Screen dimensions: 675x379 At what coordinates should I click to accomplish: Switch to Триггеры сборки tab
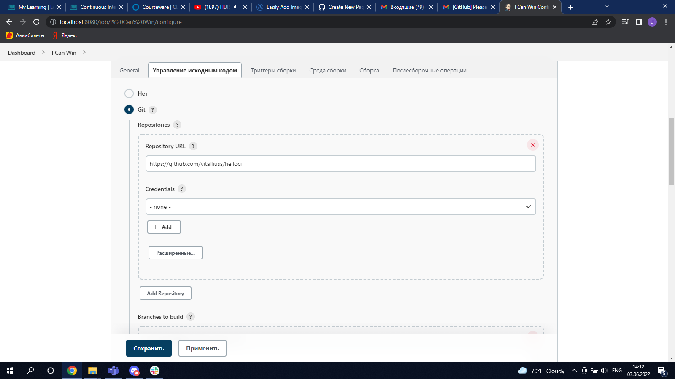273,70
